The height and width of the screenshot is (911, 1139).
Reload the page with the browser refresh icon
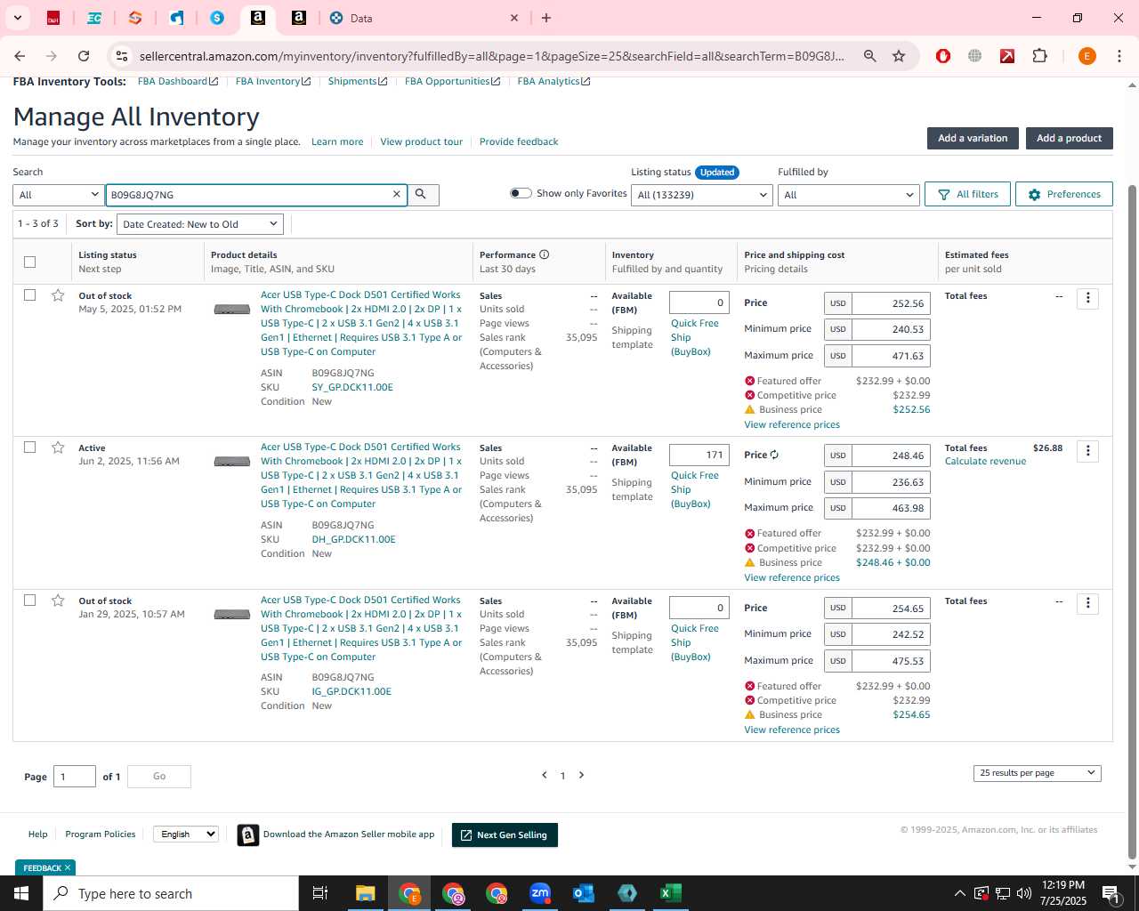pyautogui.click(x=84, y=56)
